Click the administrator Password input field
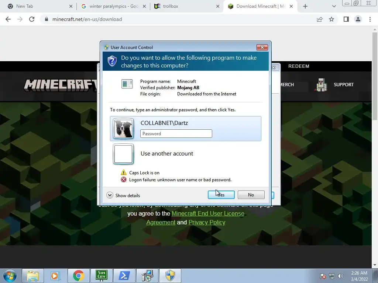The width and height of the screenshot is (378, 283). tap(176, 133)
